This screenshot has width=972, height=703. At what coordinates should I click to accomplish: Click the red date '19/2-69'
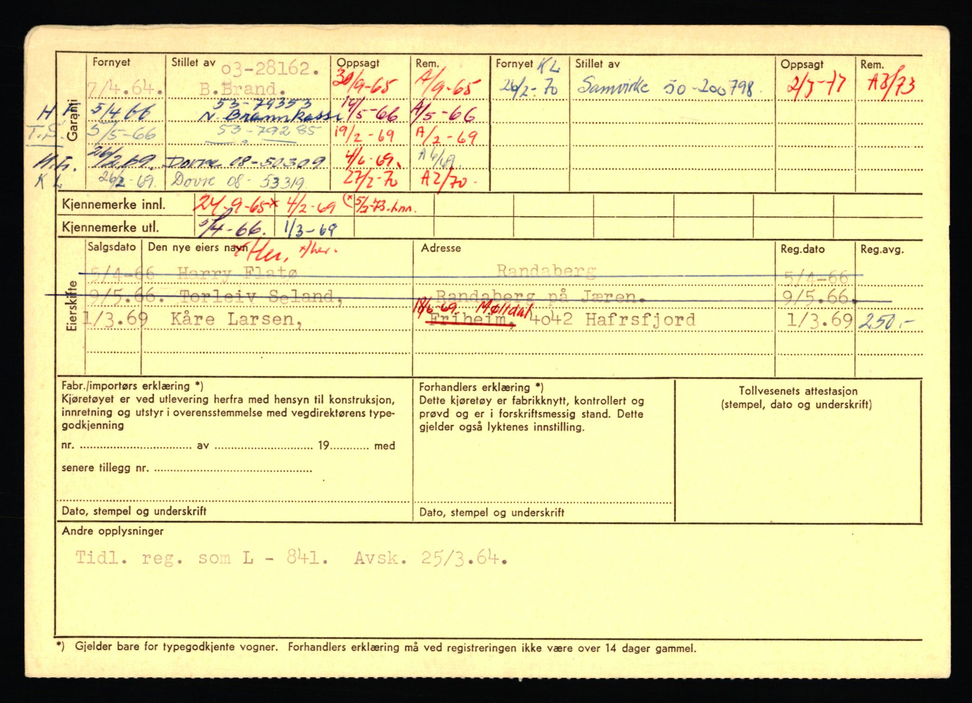pyautogui.click(x=364, y=136)
